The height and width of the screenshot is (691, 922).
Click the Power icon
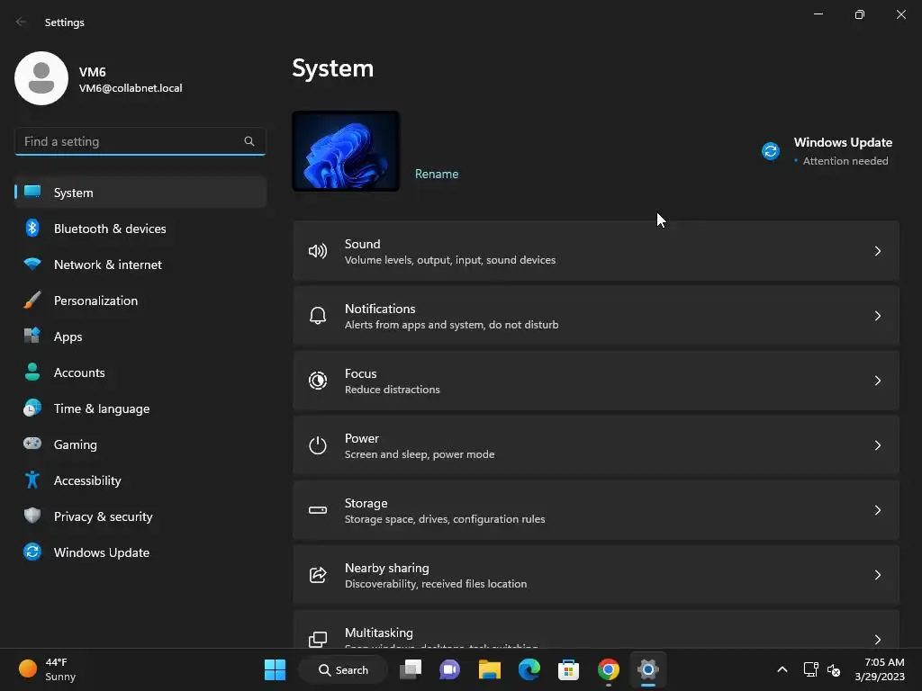[x=318, y=445]
